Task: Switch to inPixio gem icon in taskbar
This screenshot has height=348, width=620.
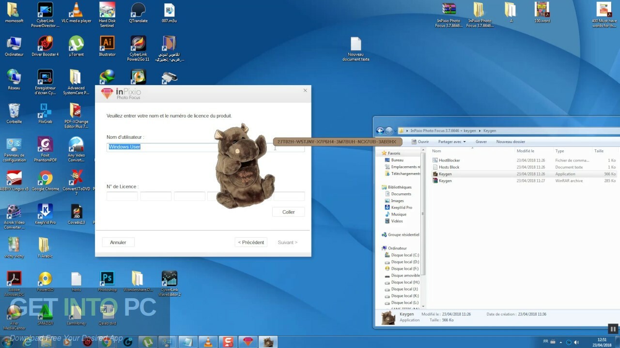Action: tap(248, 342)
